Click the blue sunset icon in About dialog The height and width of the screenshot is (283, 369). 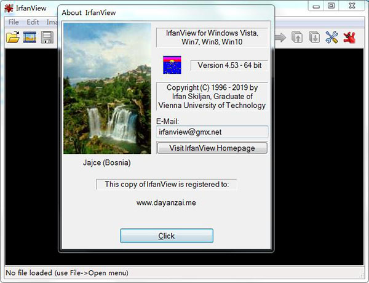coord(172,65)
